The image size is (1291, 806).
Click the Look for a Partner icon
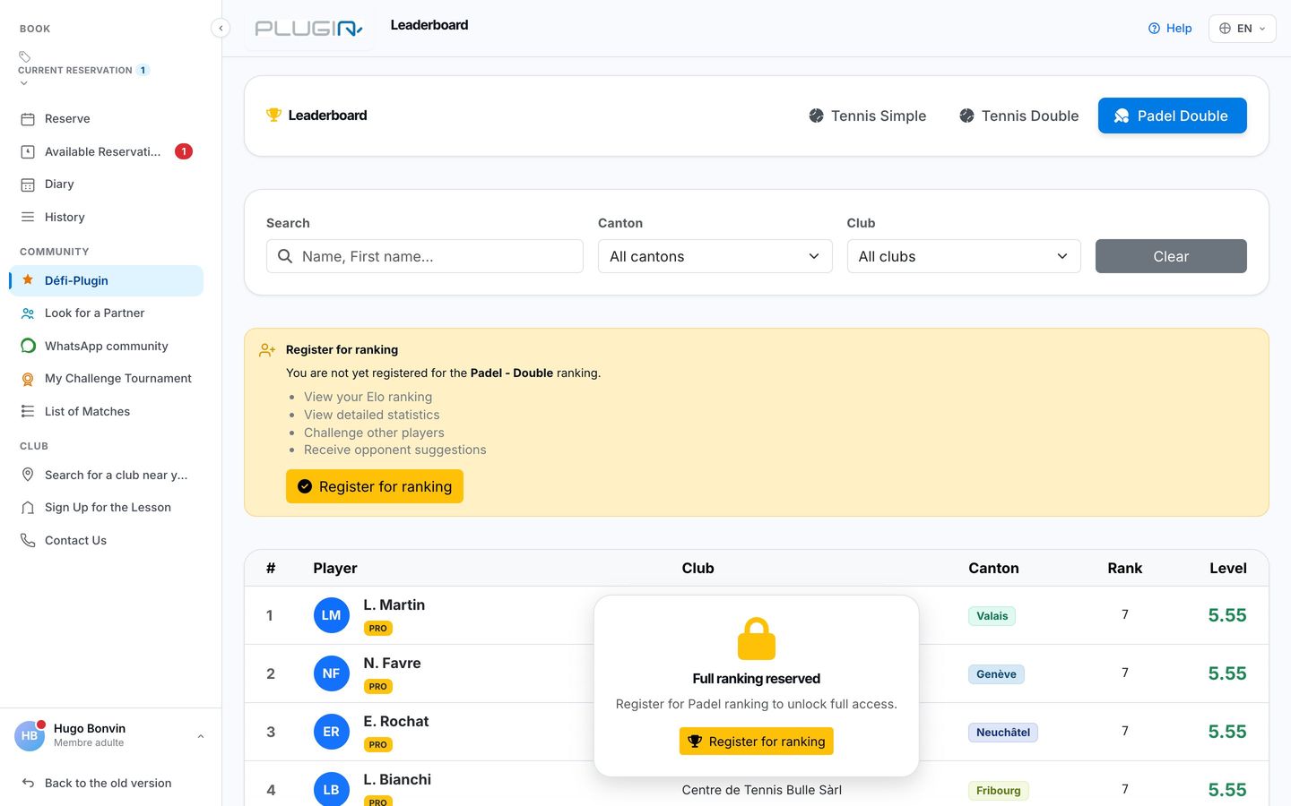click(28, 313)
